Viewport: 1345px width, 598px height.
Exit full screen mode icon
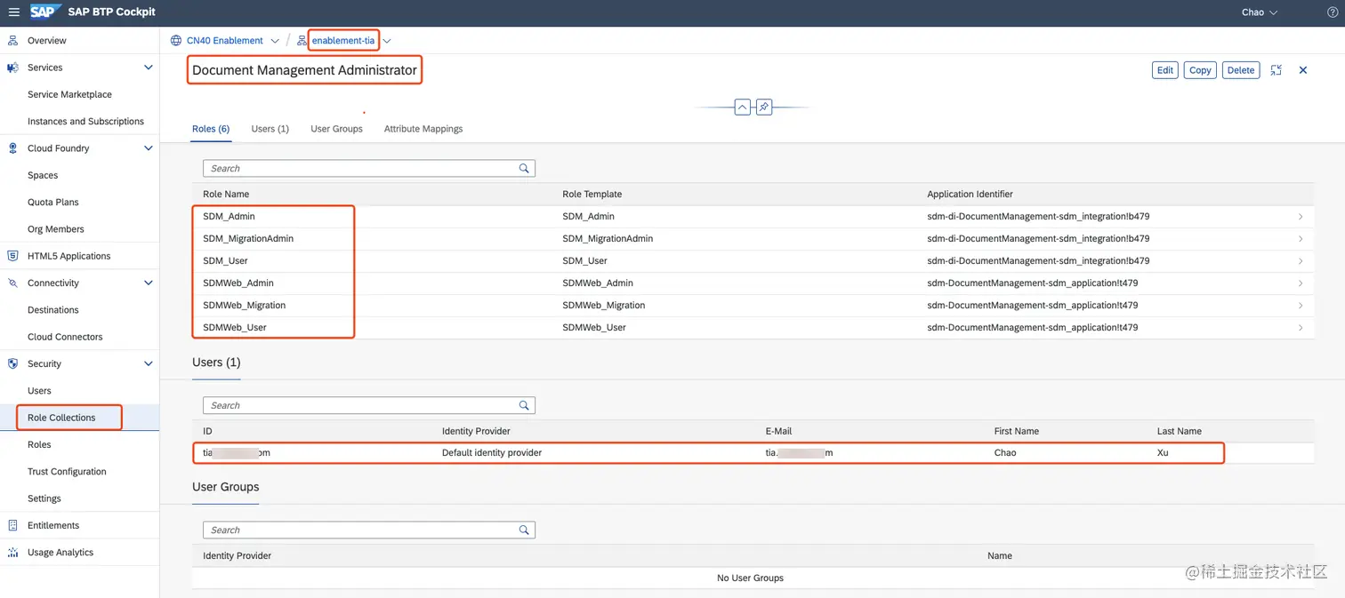[x=1276, y=70]
